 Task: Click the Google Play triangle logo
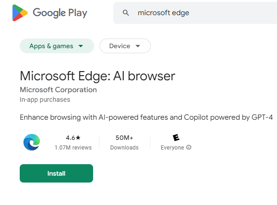coord(19,13)
